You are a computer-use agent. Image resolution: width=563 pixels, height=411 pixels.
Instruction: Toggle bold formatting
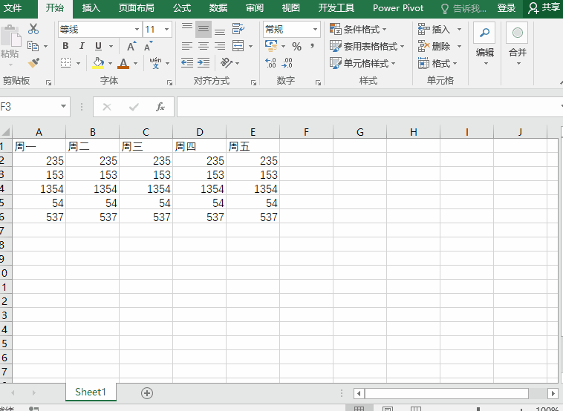pos(65,46)
